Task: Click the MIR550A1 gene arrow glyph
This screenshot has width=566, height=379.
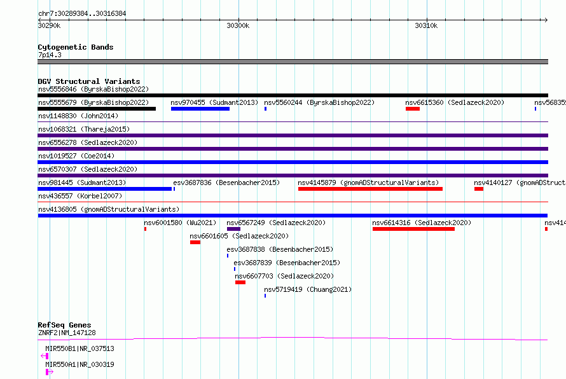Action: pos(50,372)
